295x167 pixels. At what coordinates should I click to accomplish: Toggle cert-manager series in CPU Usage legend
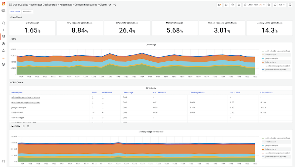(x=271, y=55)
